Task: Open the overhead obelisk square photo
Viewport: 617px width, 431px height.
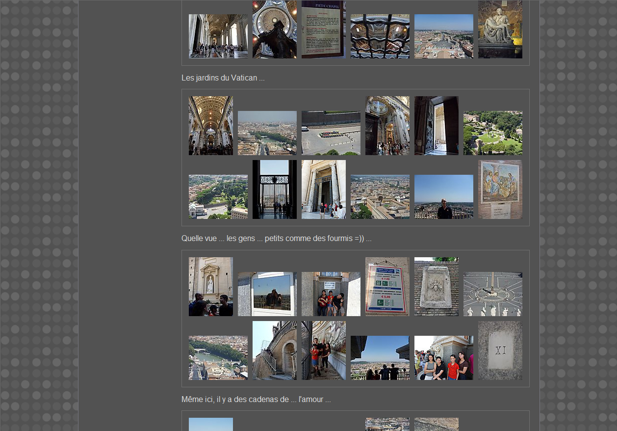Action: click(492, 294)
